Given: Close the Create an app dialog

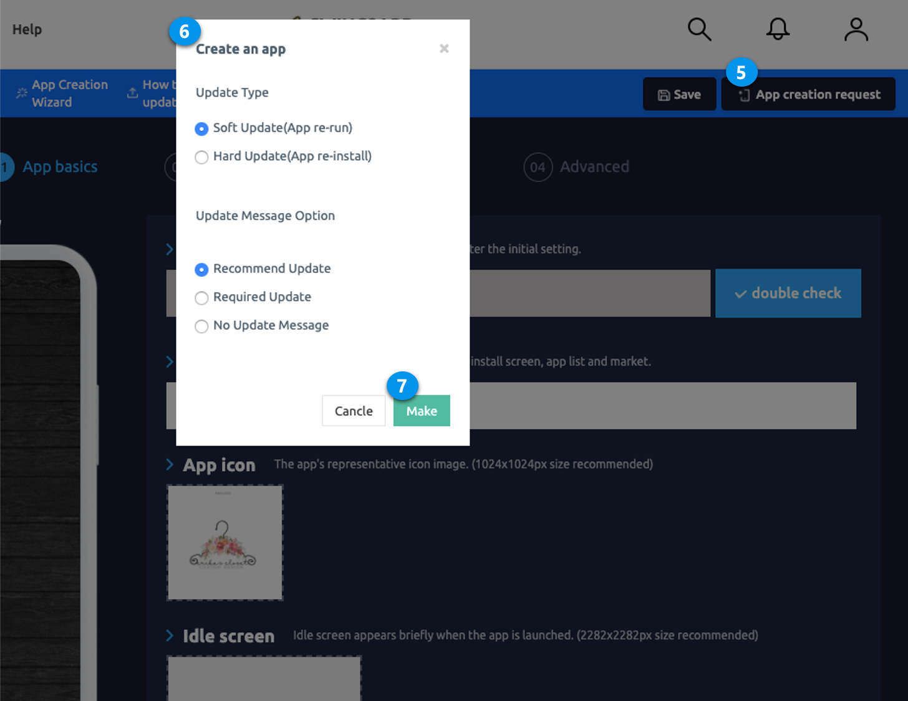Looking at the screenshot, I should 444,49.
